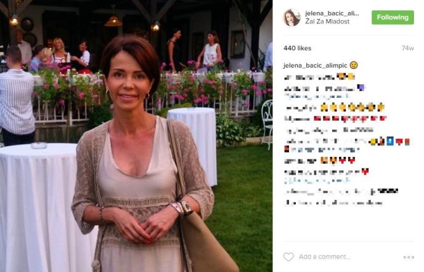
Task: Open the jelena_bacic_ali... username in header
Action: pos(332,14)
